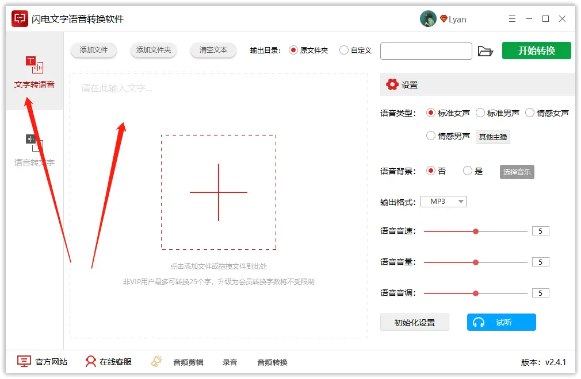The width and height of the screenshot is (581, 379).
Task: Click the 添加文件夹 button
Action: [x=154, y=50]
